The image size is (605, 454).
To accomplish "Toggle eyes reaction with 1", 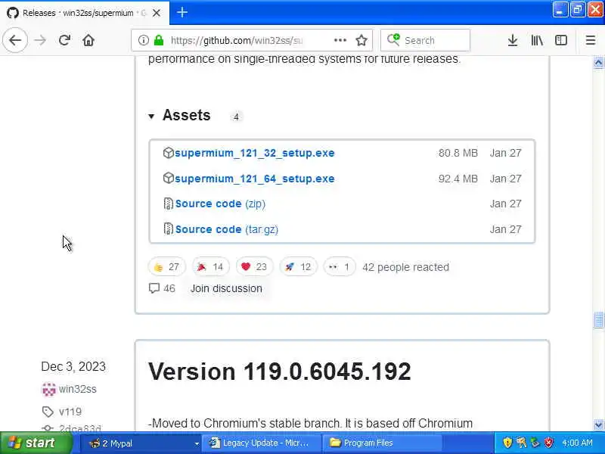I will point(339,267).
